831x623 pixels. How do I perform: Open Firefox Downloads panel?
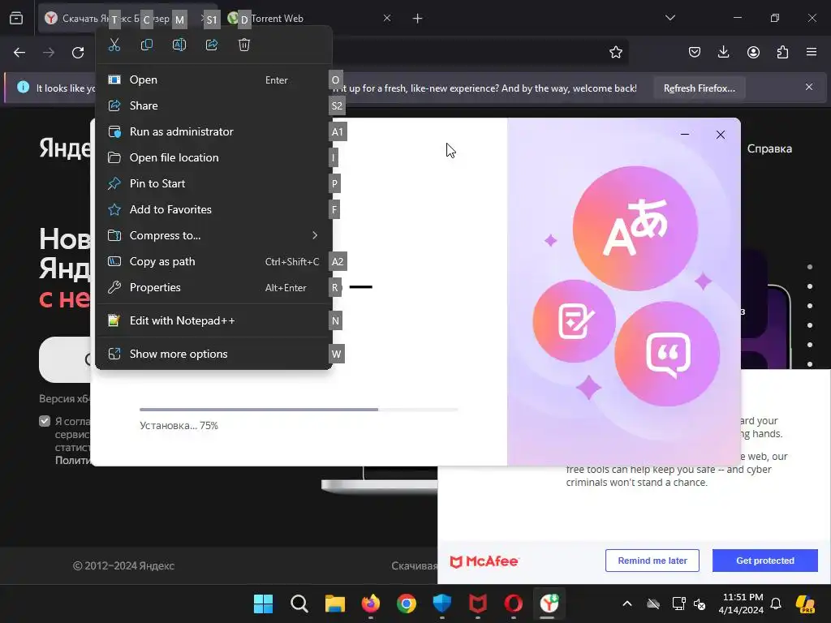click(723, 52)
